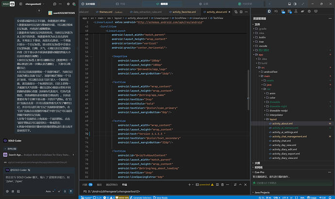Fold the TextView block at line 60
This screenshot has height=199, width=335.
(91, 82)
